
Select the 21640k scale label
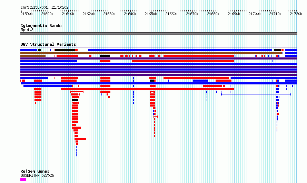point(130,14)
